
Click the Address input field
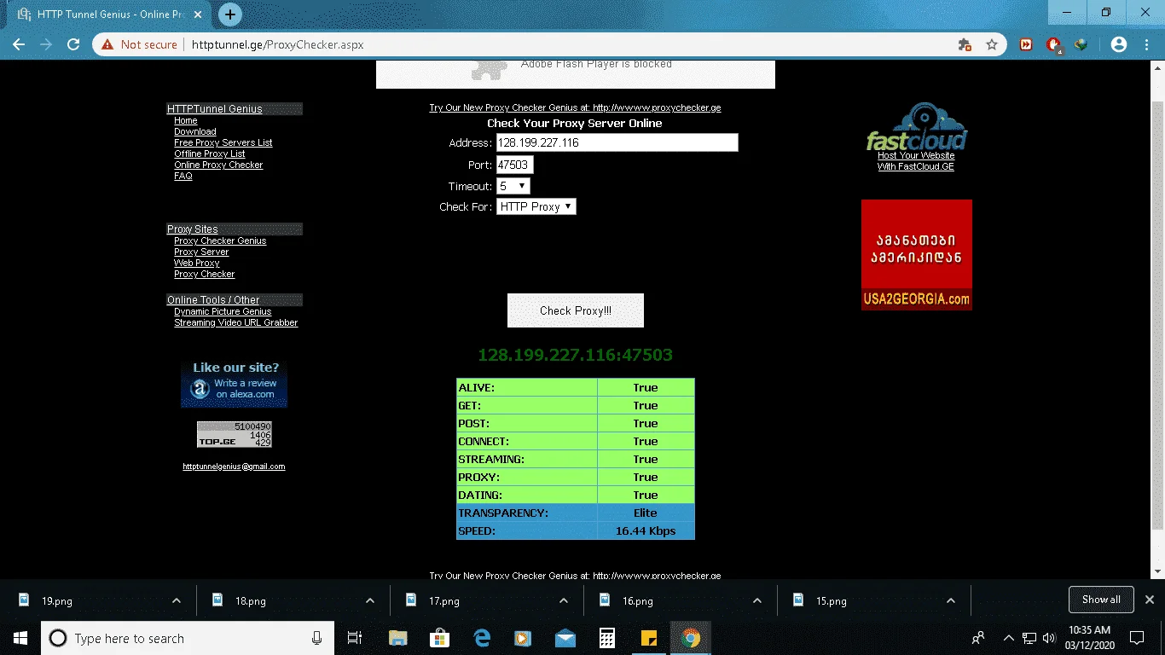tap(617, 142)
